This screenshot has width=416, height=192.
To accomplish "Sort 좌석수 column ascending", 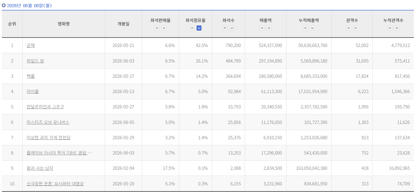I will pos(225,28).
